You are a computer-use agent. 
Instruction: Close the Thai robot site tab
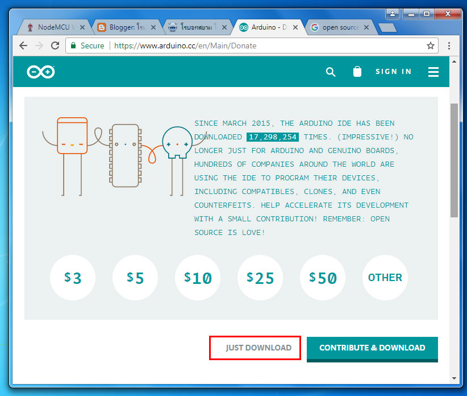coord(224,27)
